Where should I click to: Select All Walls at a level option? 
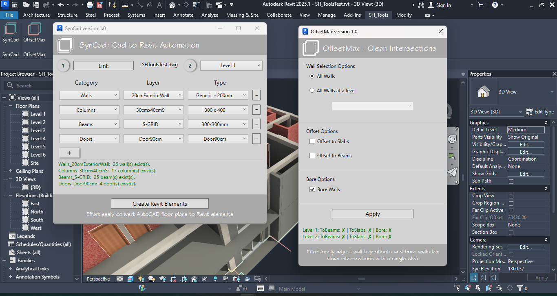click(x=312, y=91)
